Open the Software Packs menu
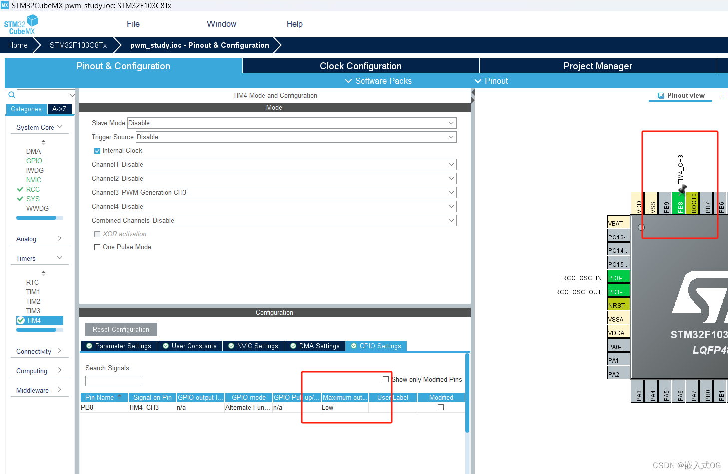 point(378,81)
